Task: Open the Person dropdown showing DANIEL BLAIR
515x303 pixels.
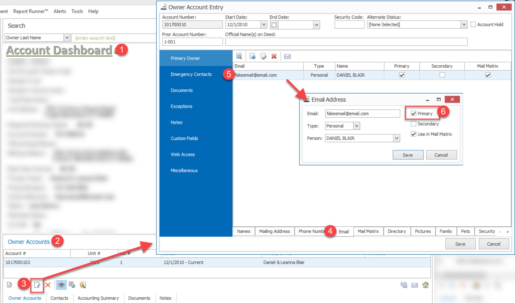Action: point(397,138)
